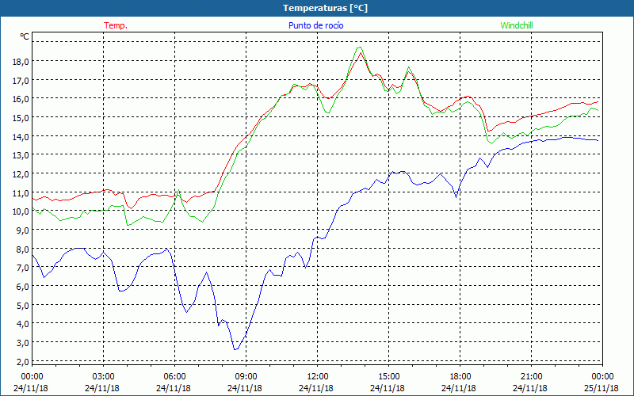
Task: Click the 7,0 y-axis value
Action: click(x=23, y=267)
